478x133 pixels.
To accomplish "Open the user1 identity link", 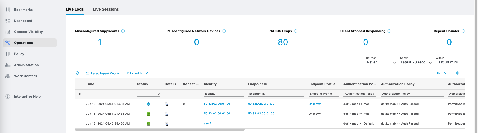I will coord(207,123).
